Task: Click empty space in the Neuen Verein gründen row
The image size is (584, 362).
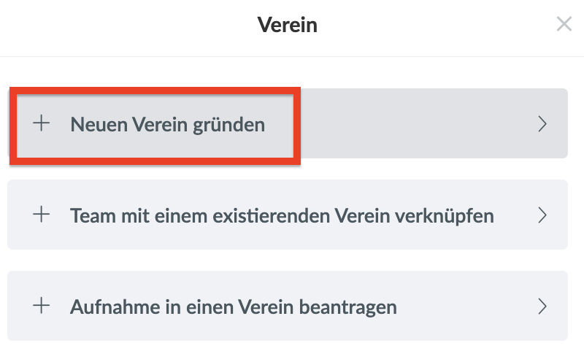Action: pos(409,124)
